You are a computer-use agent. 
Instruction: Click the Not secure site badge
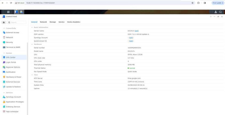[20, 3]
